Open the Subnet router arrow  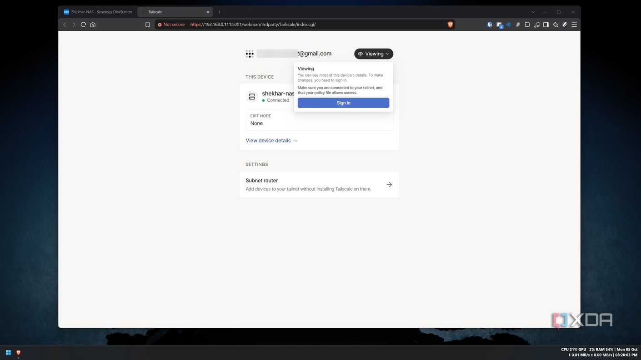click(389, 185)
